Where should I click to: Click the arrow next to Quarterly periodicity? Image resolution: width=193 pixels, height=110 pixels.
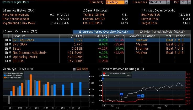(x=126, y=2)
